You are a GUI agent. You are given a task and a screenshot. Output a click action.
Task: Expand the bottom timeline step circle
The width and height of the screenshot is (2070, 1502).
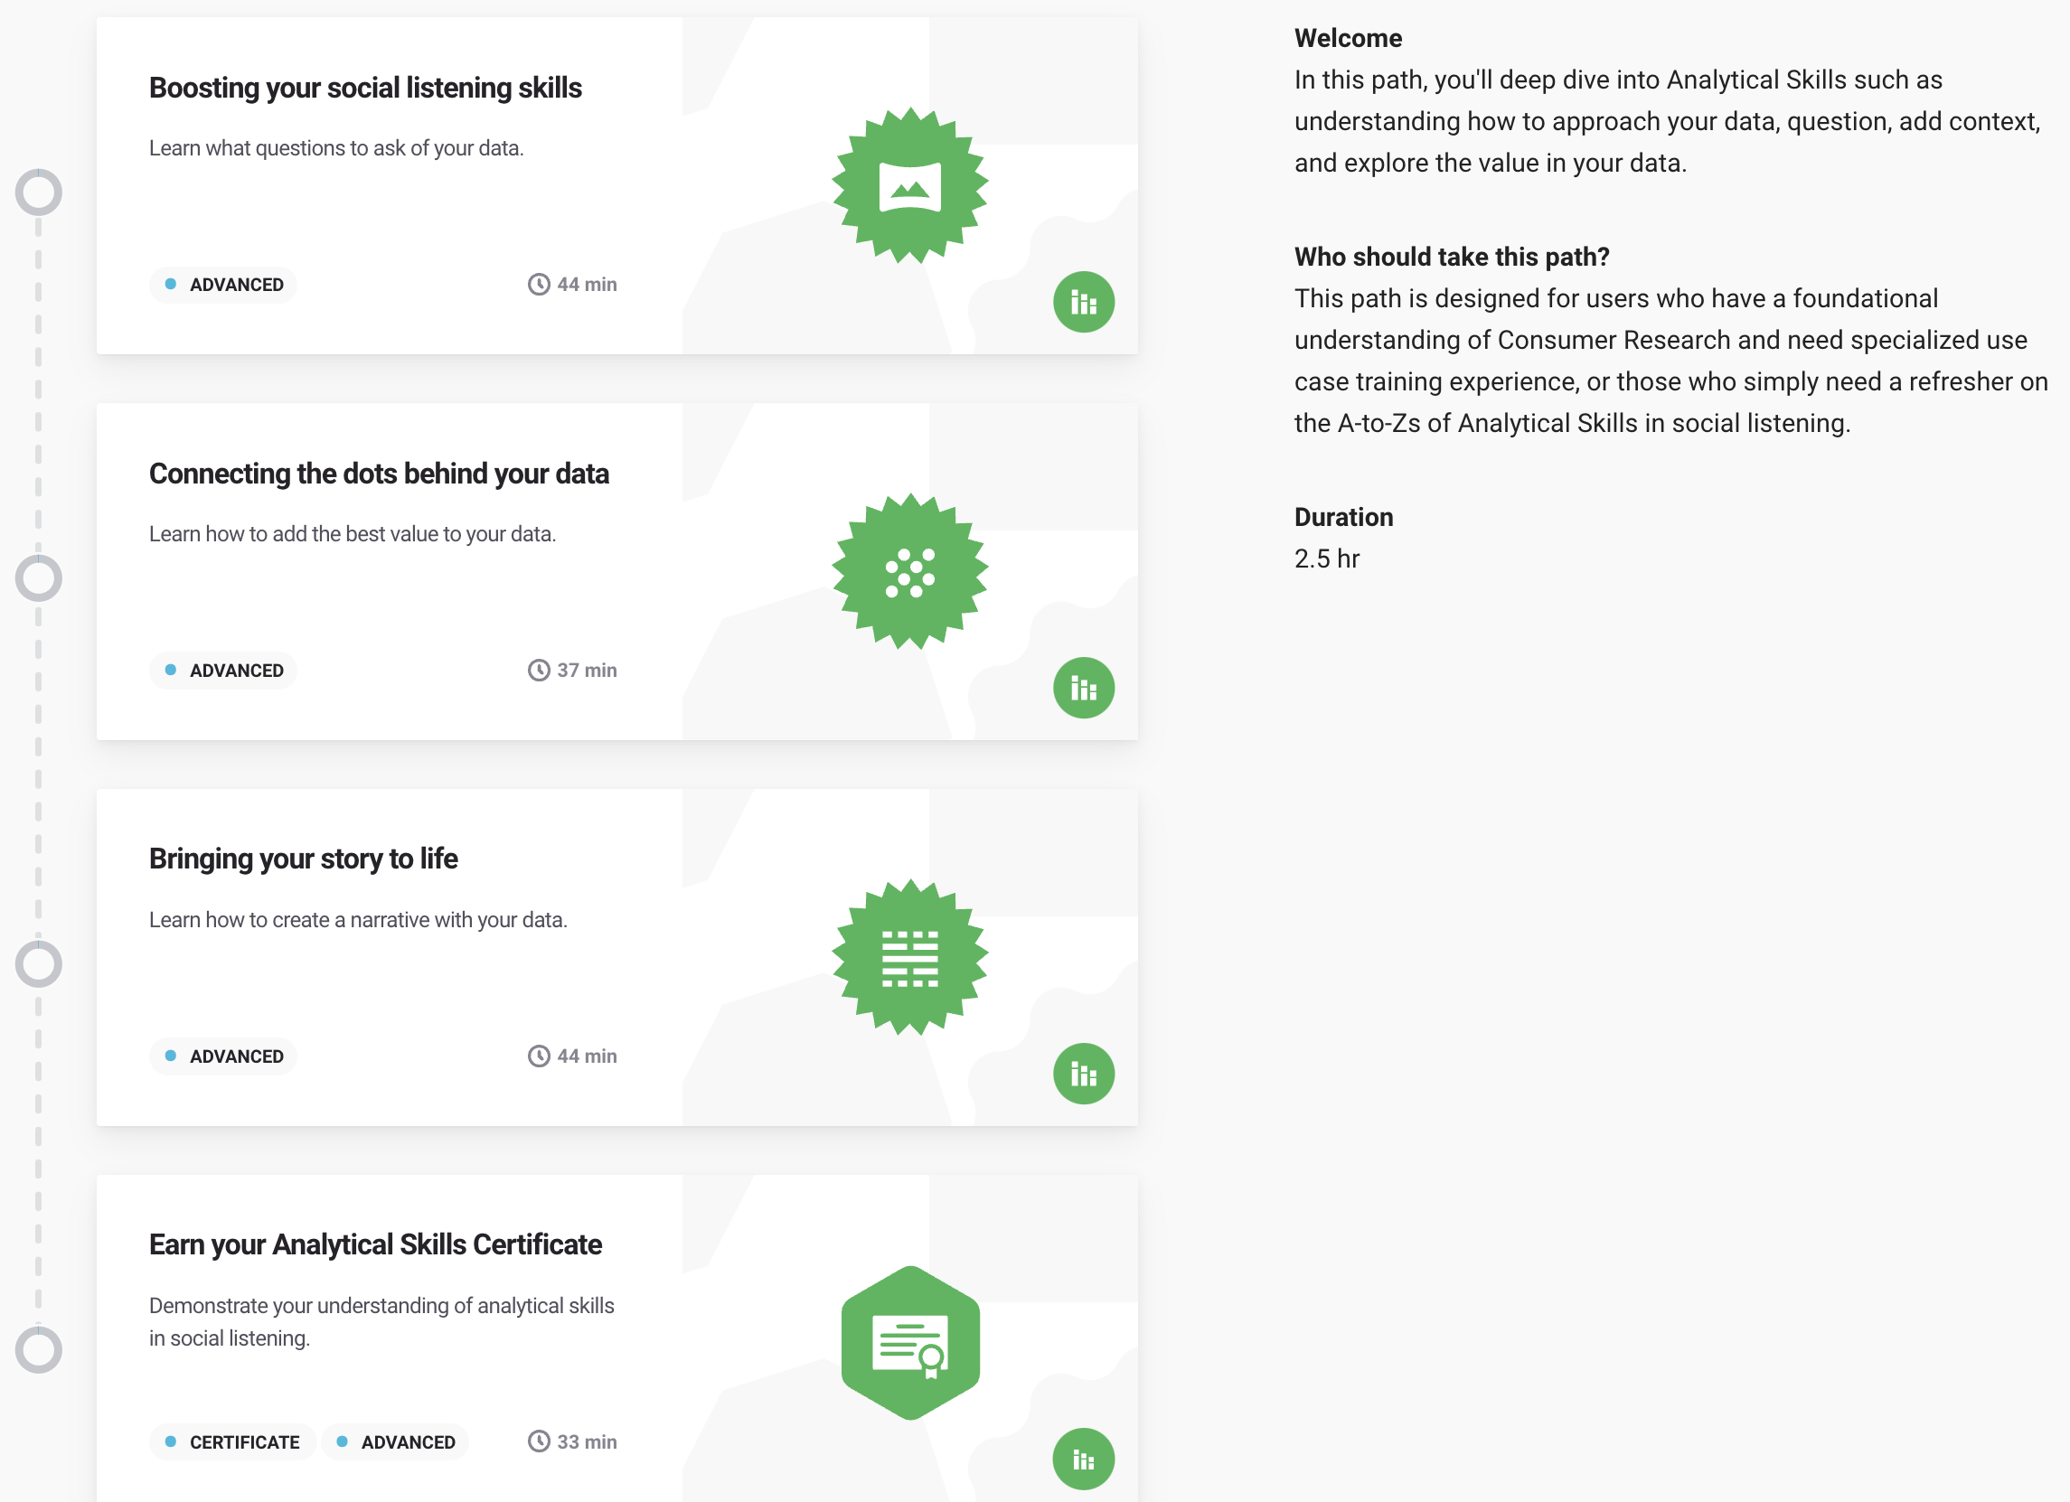[x=39, y=1349]
